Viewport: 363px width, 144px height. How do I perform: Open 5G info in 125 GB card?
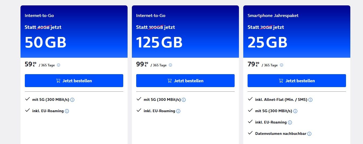point(184,100)
